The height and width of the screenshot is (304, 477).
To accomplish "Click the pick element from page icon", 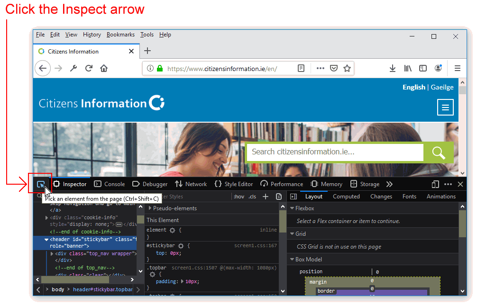I will coord(41,184).
